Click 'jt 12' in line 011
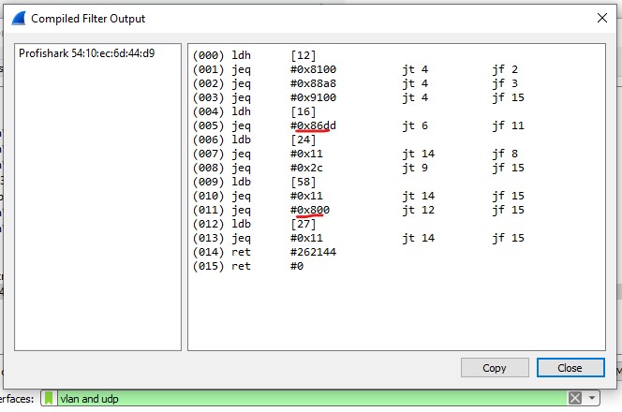This screenshot has width=622, height=412. point(419,210)
